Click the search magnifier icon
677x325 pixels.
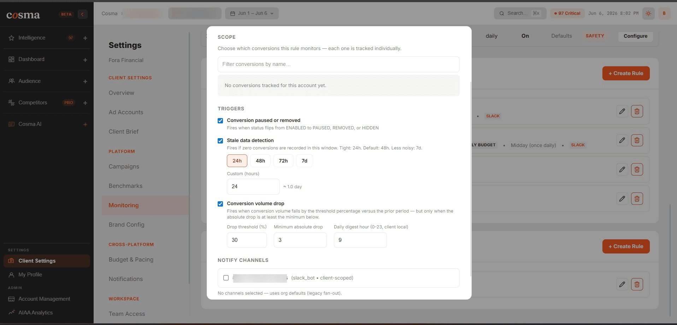coord(501,13)
